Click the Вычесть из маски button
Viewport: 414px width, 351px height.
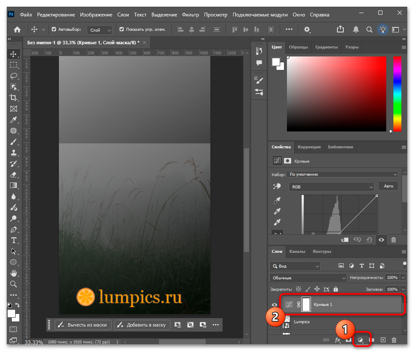(x=83, y=325)
